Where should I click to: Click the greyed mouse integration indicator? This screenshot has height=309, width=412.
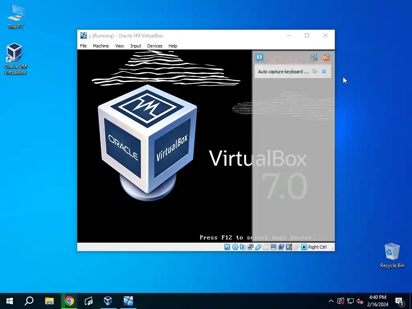pos(297,247)
